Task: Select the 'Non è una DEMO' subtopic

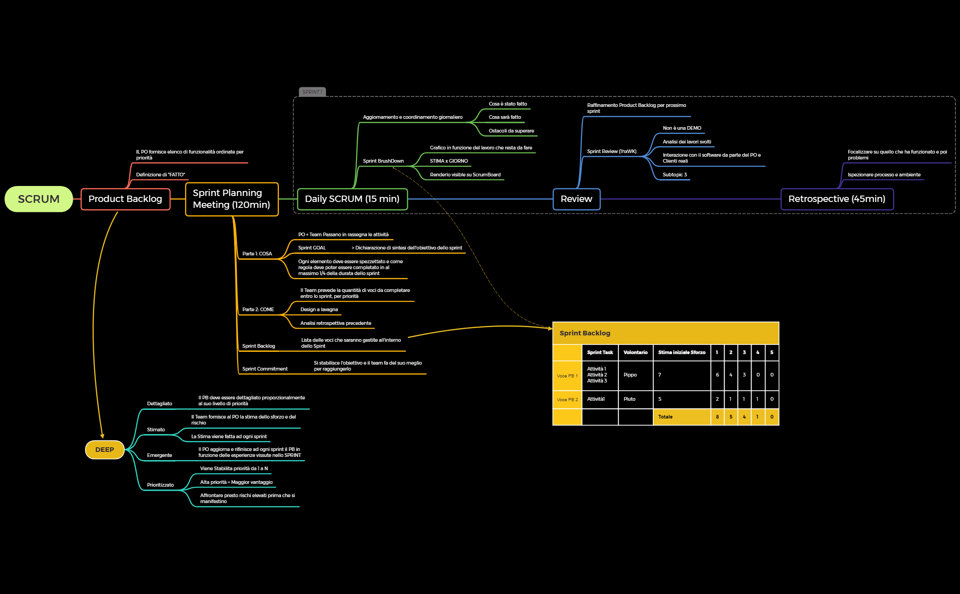Action: pyautogui.click(x=681, y=128)
